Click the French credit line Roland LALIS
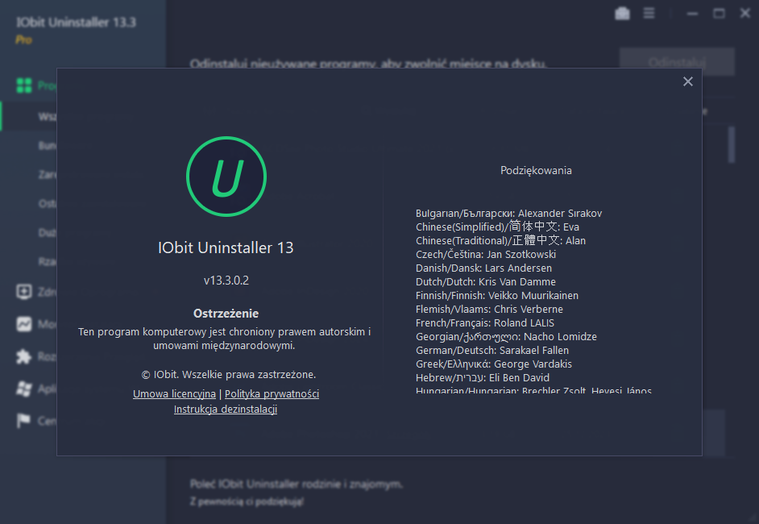This screenshot has width=759, height=524. [x=484, y=323]
